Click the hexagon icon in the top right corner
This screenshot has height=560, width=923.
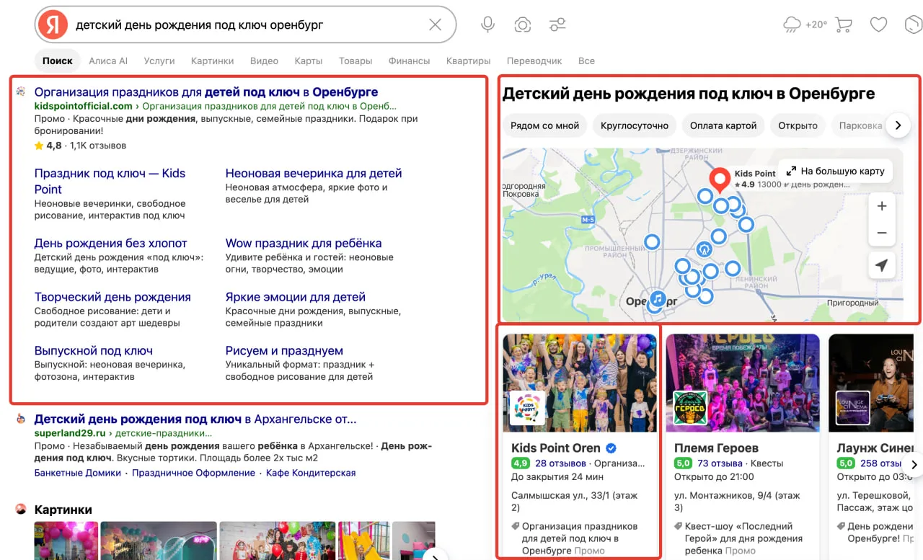(x=913, y=25)
